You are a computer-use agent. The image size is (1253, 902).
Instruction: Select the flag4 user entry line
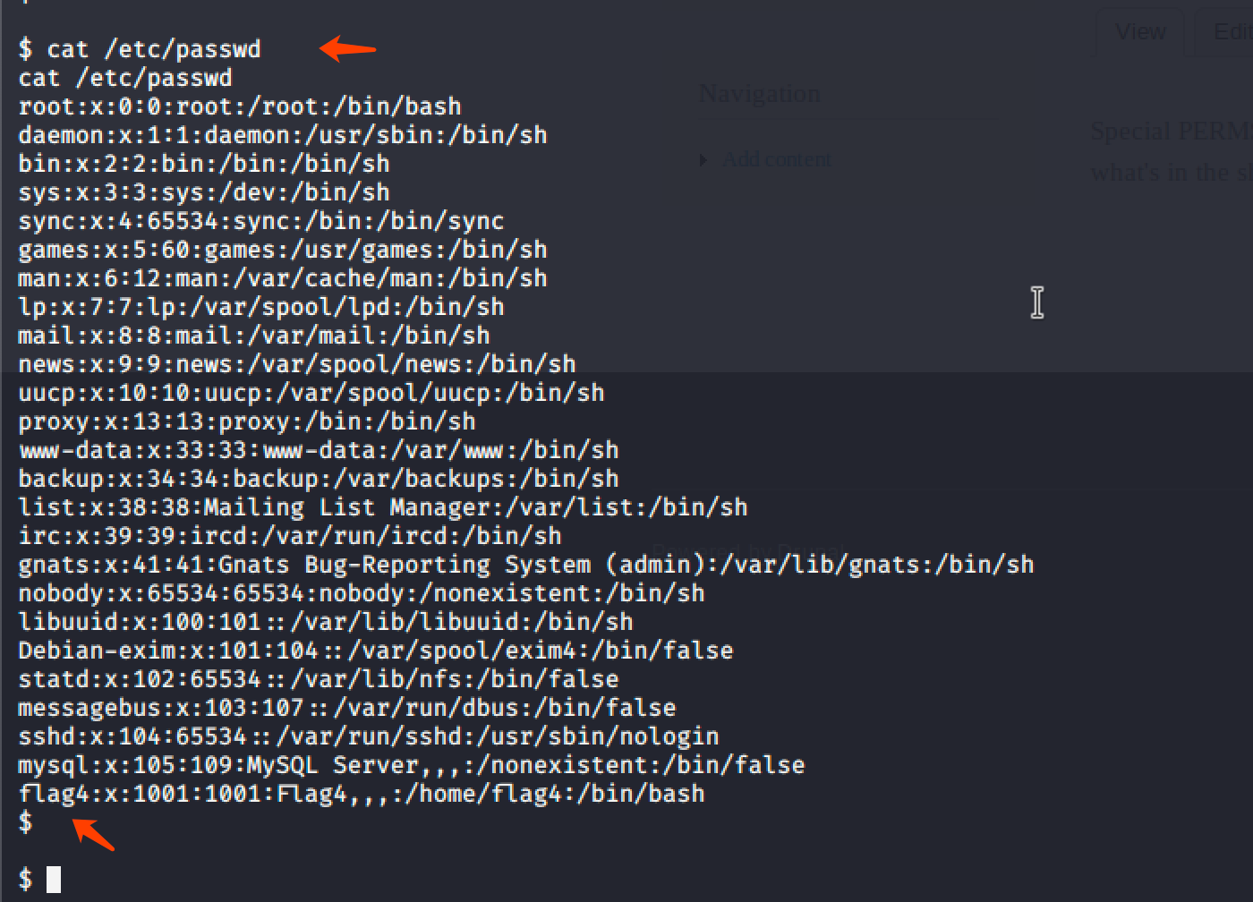(x=362, y=794)
